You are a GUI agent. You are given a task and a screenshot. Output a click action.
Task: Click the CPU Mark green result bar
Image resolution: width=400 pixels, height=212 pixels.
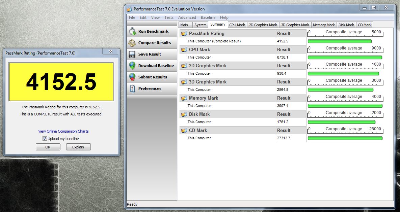pyautogui.click(x=345, y=58)
